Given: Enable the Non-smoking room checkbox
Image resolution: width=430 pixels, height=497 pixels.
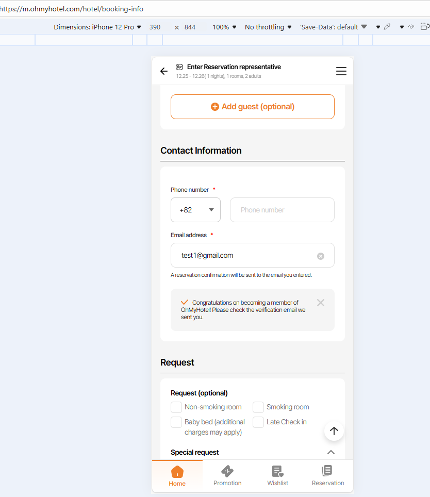Looking at the screenshot, I should tap(176, 407).
